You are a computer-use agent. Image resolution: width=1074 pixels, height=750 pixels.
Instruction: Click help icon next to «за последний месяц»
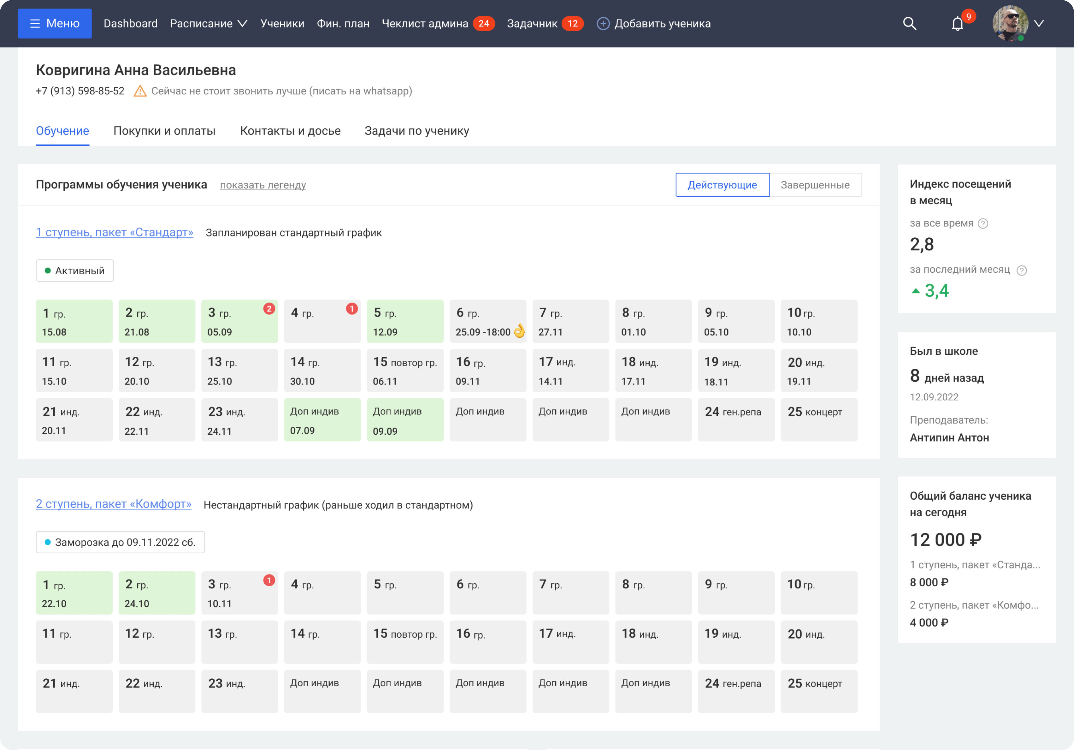(1022, 271)
